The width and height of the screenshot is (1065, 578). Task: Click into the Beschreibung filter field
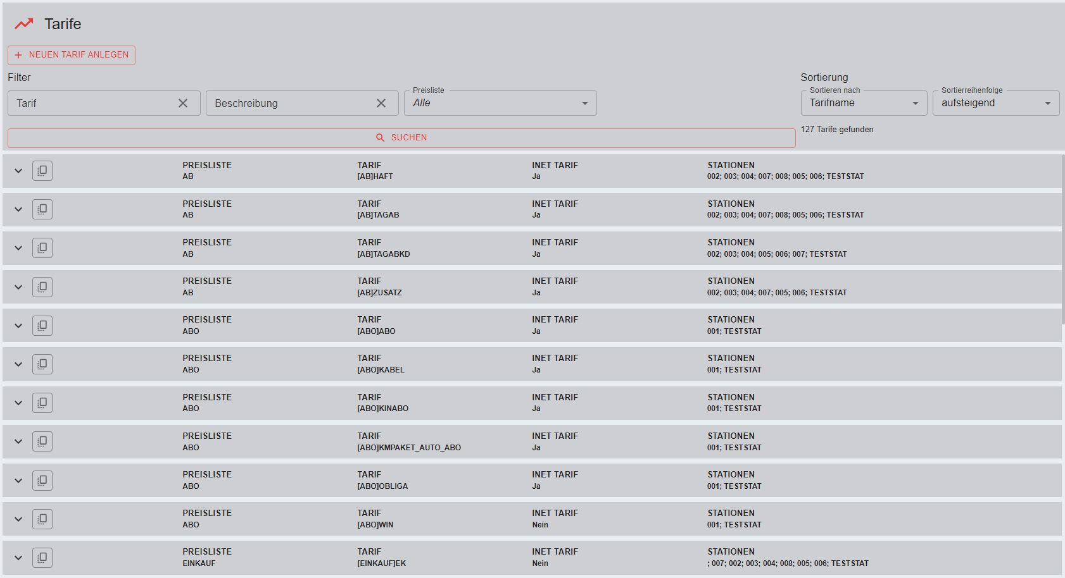(x=290, y=103)
